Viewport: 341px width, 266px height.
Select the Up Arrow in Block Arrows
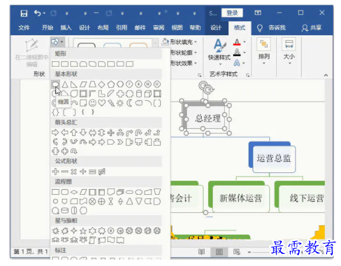[74, 132]
